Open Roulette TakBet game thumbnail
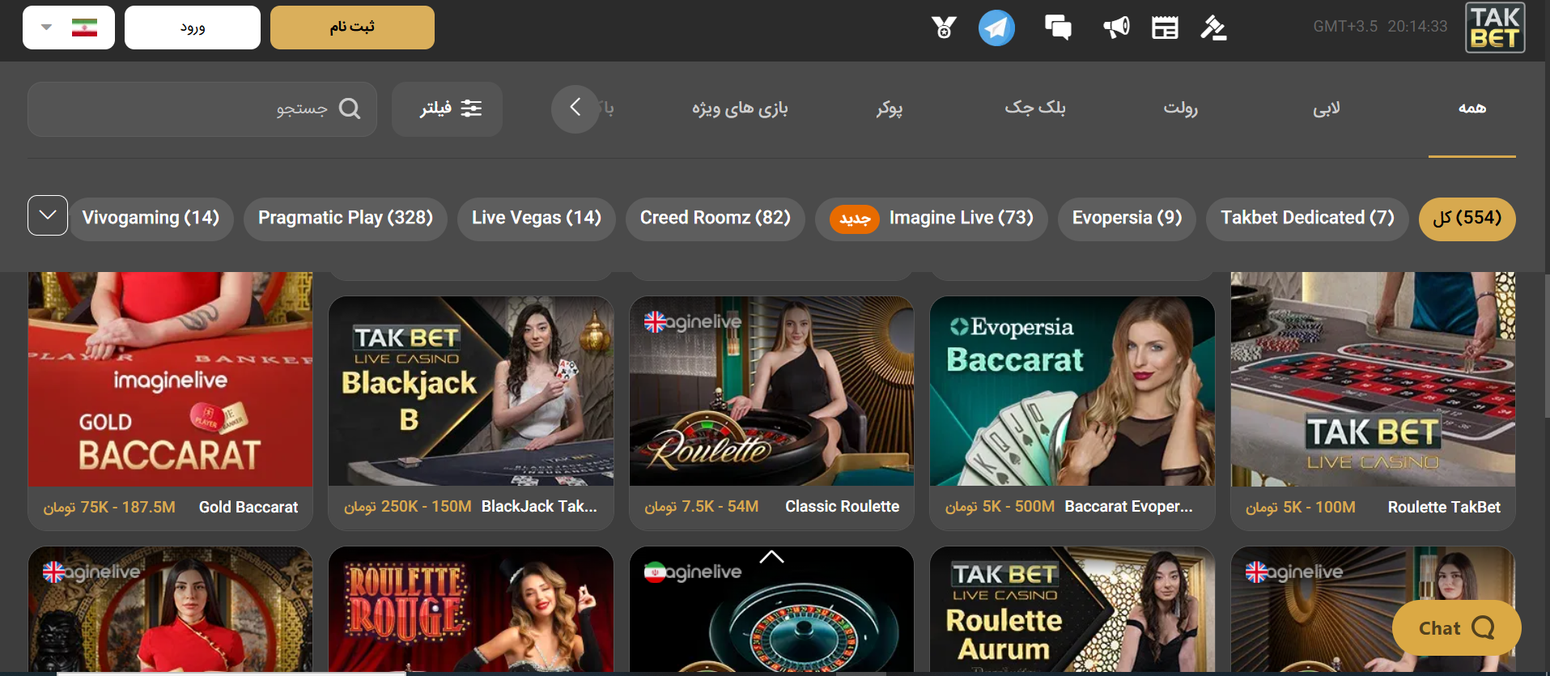Viewport: 1550px width, 676px height. point(1373,379)
